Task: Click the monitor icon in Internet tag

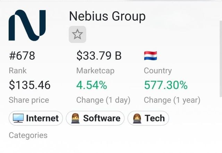Action: [x=18, y=118]
